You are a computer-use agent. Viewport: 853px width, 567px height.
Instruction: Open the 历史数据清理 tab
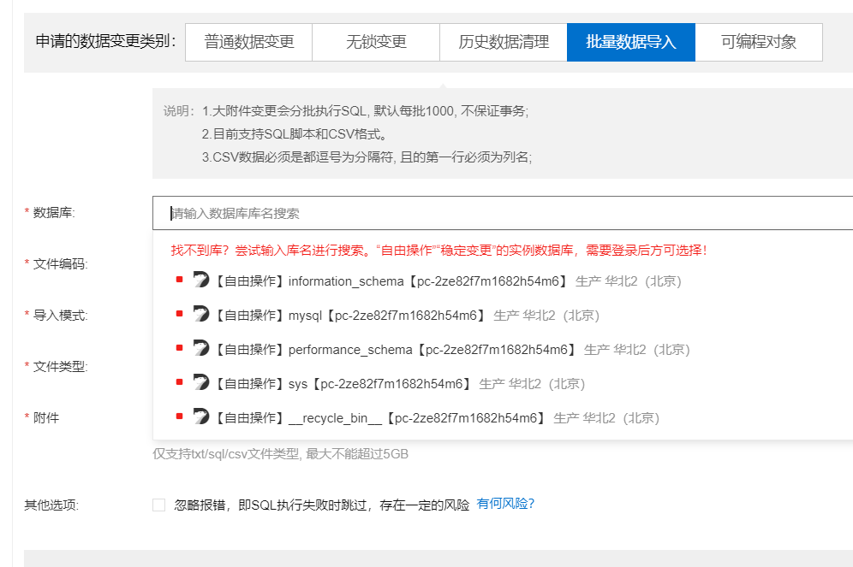coord(501,41)
